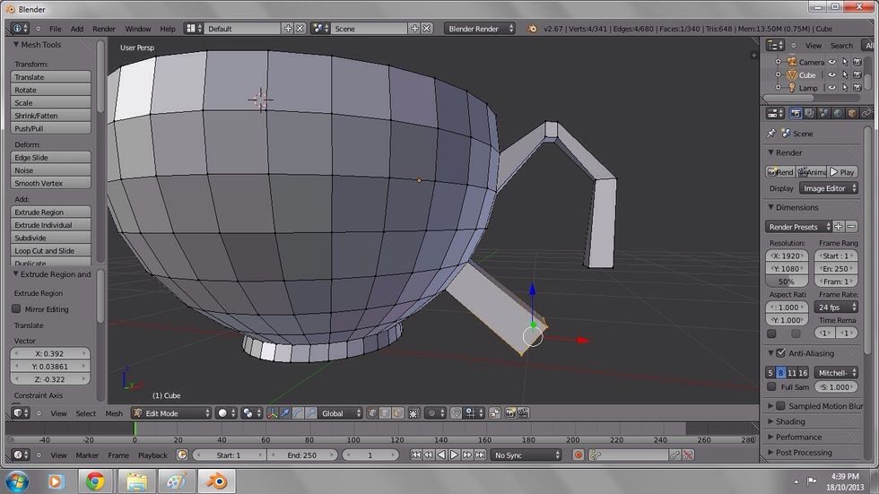
Task: Click the resolution 50% percentage slider
Action: click(x=787, y=282)
